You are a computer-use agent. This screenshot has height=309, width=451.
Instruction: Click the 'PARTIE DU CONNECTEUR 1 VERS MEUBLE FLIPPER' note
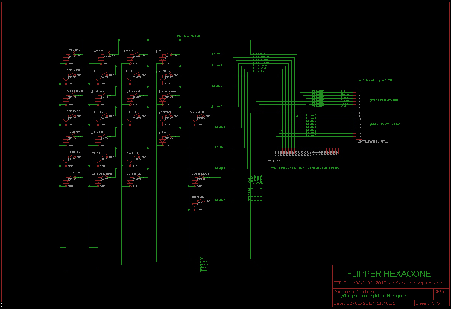304,168
